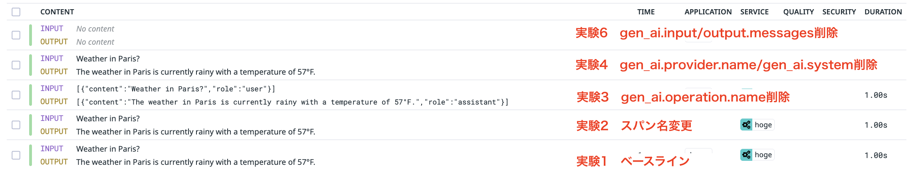Select the checkbox for the JSON-formatted trace row
The height and width of the screenshot is (174, 912).
click(x=16, y=95)
